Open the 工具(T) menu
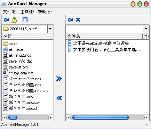151x129 pixels. pyautogui.click(x=27, y=11)
